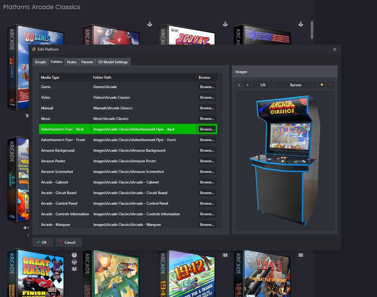Browse folder for Amazon Background

tap(207, 150)
